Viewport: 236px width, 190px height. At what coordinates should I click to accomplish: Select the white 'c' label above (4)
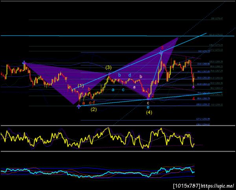pos(148,103)
